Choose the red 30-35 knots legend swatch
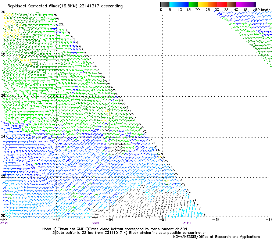272x239 pixels. (x=222, y=4)
